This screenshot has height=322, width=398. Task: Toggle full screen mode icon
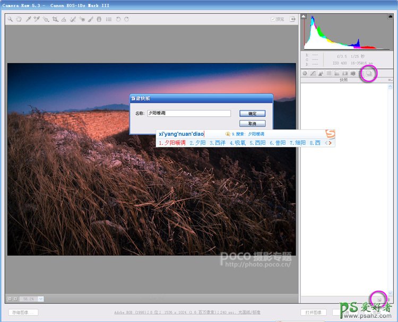click(292, 19)
